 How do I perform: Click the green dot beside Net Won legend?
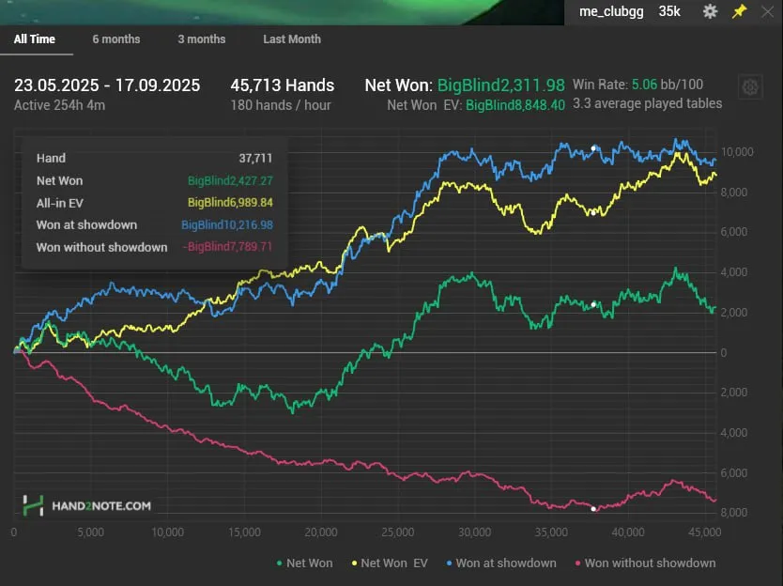click(280, 563)
